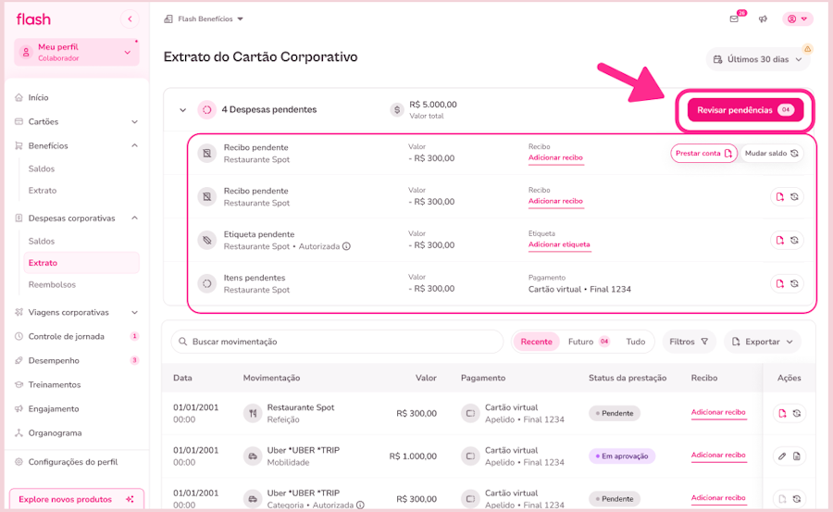Click the Status da prestação column header

pyautogui.click(x=628, y=378)
